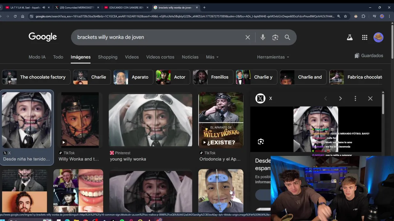Viewport: 394px width, 221px height.
Task: Open the Google apps grid
Action: pos(365,37)
